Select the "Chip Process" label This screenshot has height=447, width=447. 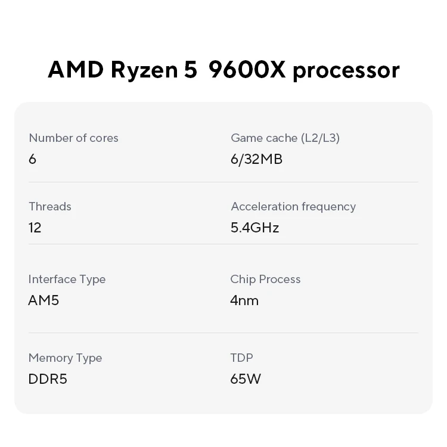click(x=265, y=279)
